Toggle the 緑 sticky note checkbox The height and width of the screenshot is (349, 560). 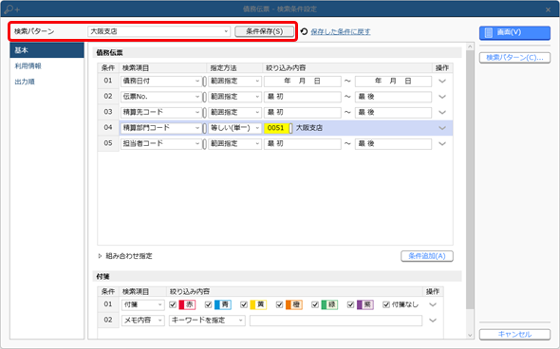tap(315, 304)
